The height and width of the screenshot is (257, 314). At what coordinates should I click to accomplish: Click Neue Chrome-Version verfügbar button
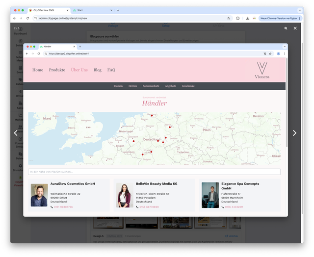279,18
